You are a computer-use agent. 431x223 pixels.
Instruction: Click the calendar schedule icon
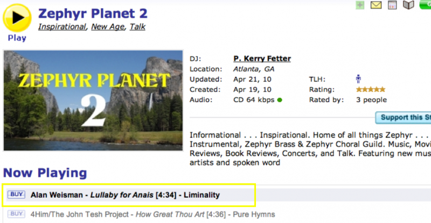[393, 5]
